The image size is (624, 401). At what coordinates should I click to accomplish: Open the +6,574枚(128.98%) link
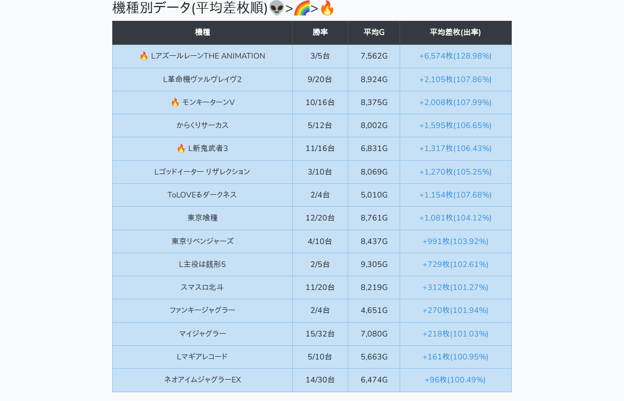point(455,56)
